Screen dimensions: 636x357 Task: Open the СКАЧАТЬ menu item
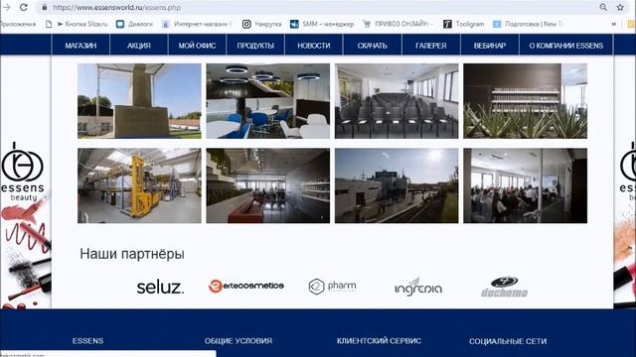point(373,46)
